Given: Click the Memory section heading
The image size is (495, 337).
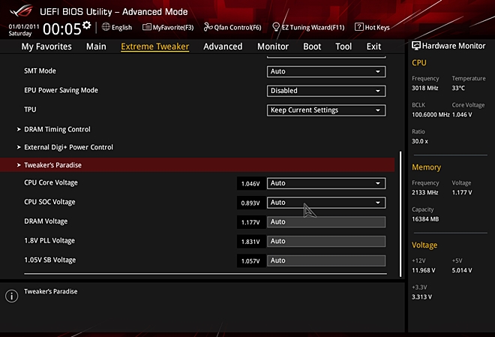Looking at the screenshot, I should [x=427, y=167].
